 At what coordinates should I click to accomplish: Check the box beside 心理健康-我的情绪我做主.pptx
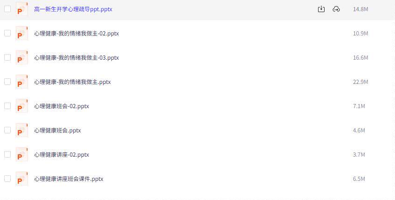coord(7,82)
